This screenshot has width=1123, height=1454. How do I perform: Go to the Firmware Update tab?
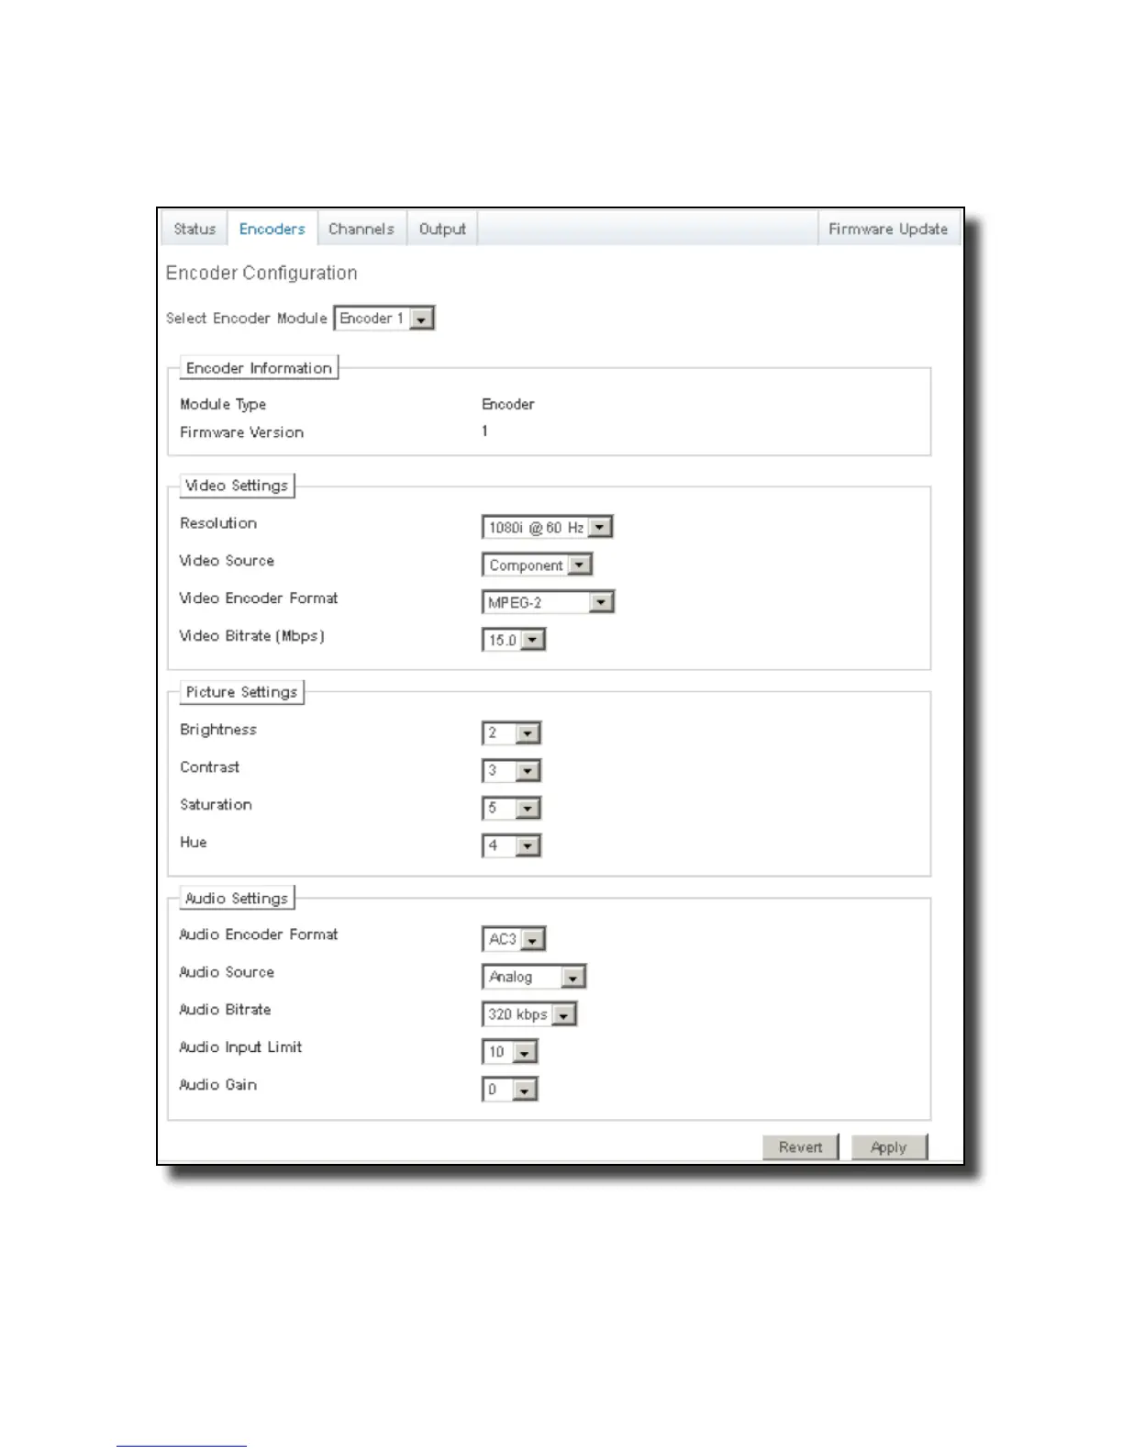click(x=888, y=229)
